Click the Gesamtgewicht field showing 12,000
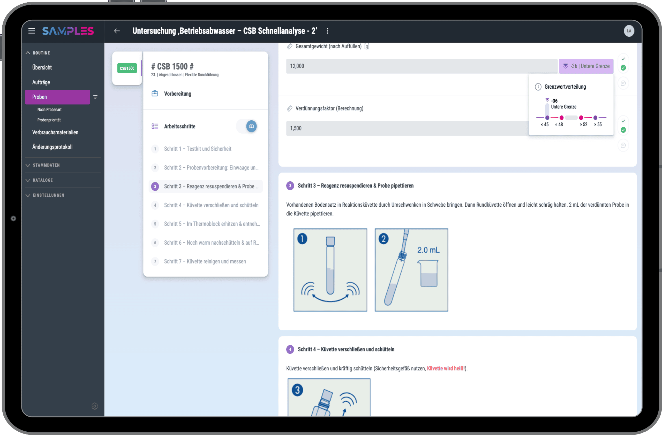The image size is (662, 435). [422, 66]
